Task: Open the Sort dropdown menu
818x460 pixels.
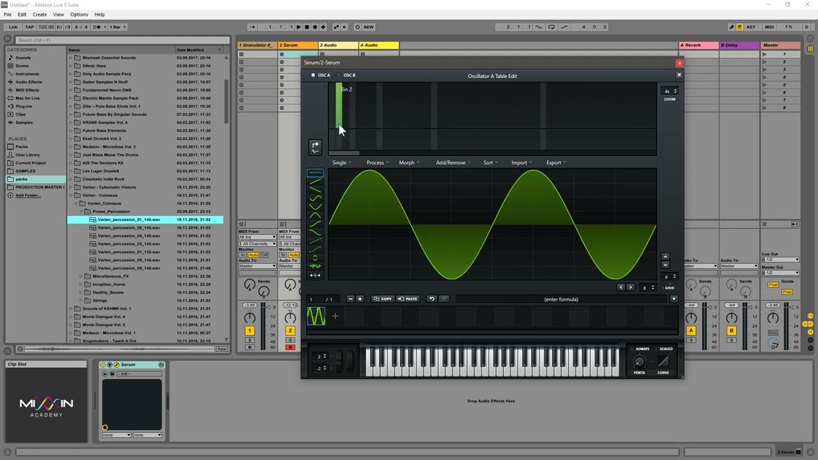Action: [x=490, y=162]
